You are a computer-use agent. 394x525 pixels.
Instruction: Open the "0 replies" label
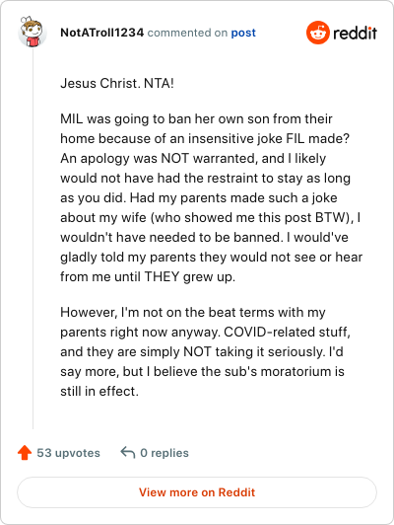point(164,453)
